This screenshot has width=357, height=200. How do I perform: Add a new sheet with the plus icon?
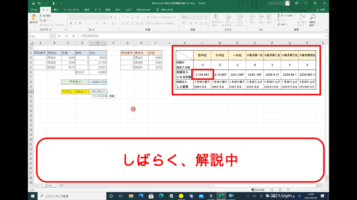pyautogui.click(x=62, y=185)
